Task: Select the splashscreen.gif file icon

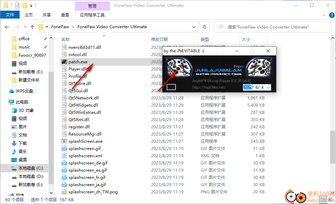Action: click(64, 149)
